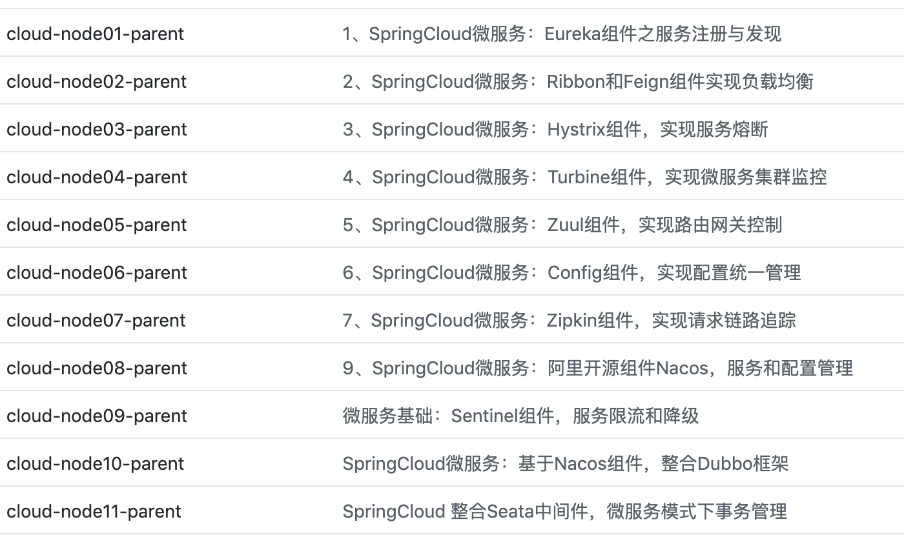This screenshot has width=904, height=546.
Task: Select the cloud-node06-parent module name
Action: tap(97, 272)
